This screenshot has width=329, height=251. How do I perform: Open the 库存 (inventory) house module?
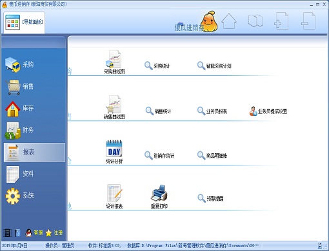point(19,108)
